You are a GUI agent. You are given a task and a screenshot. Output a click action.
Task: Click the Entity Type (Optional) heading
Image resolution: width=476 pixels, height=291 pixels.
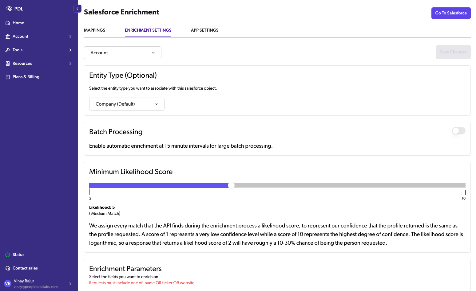123,76
